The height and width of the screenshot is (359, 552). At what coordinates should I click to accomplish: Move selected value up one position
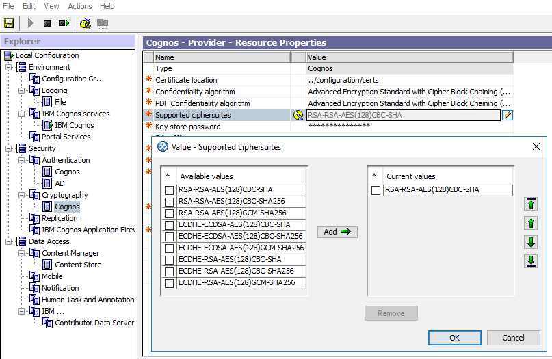pos(531,223)
